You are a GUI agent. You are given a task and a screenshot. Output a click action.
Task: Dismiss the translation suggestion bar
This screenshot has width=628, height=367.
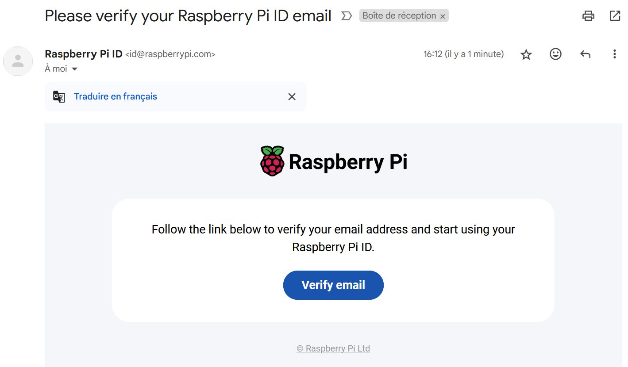coord(292,97)
